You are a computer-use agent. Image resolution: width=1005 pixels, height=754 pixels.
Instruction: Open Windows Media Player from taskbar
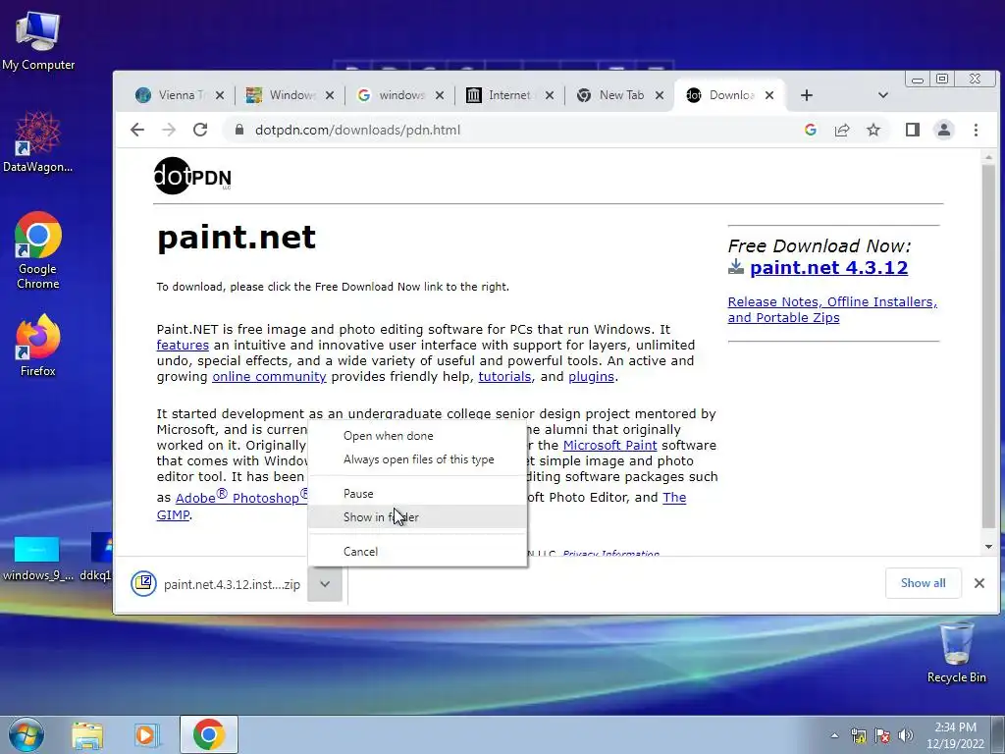(x=146, y=735)
